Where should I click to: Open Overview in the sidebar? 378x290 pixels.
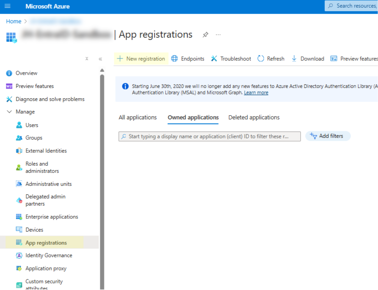[26, 73]
